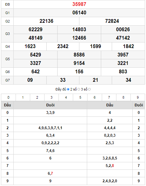Click the right 'Đầu' column header
Image resolution: width=146 pixels, height=186 pixels.
[x=110, y=105]
